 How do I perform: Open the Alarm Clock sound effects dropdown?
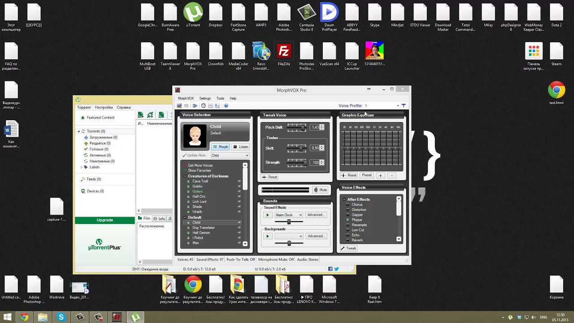coord(289,215)
